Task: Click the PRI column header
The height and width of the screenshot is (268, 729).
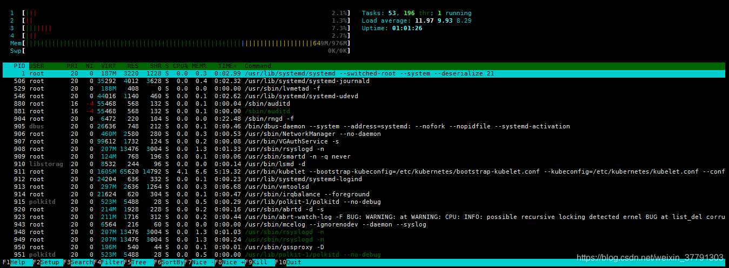Action: click(72, 66)
